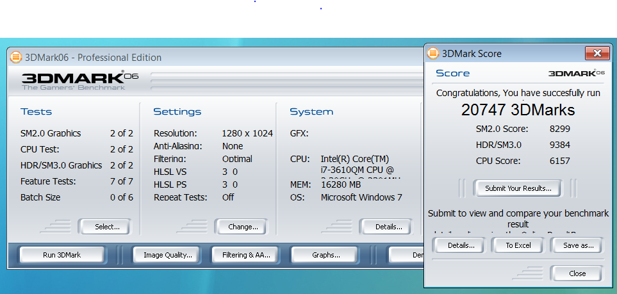Click the GFX: label

click(x=299, y=133)
